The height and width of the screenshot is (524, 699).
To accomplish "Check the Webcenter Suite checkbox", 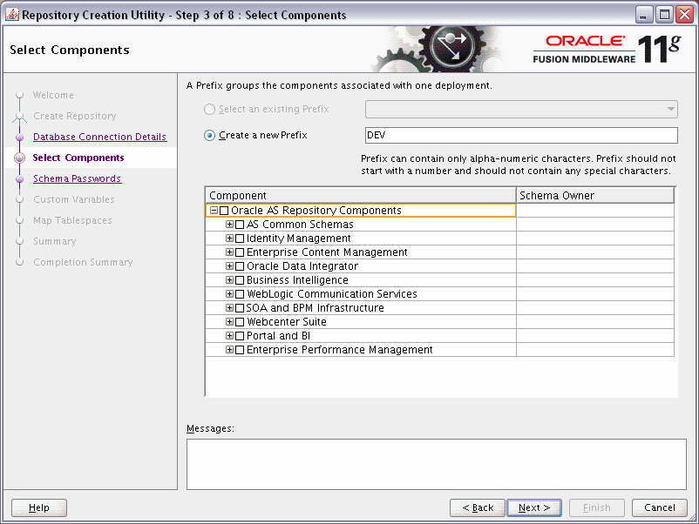I will click(x=239, y=321).
